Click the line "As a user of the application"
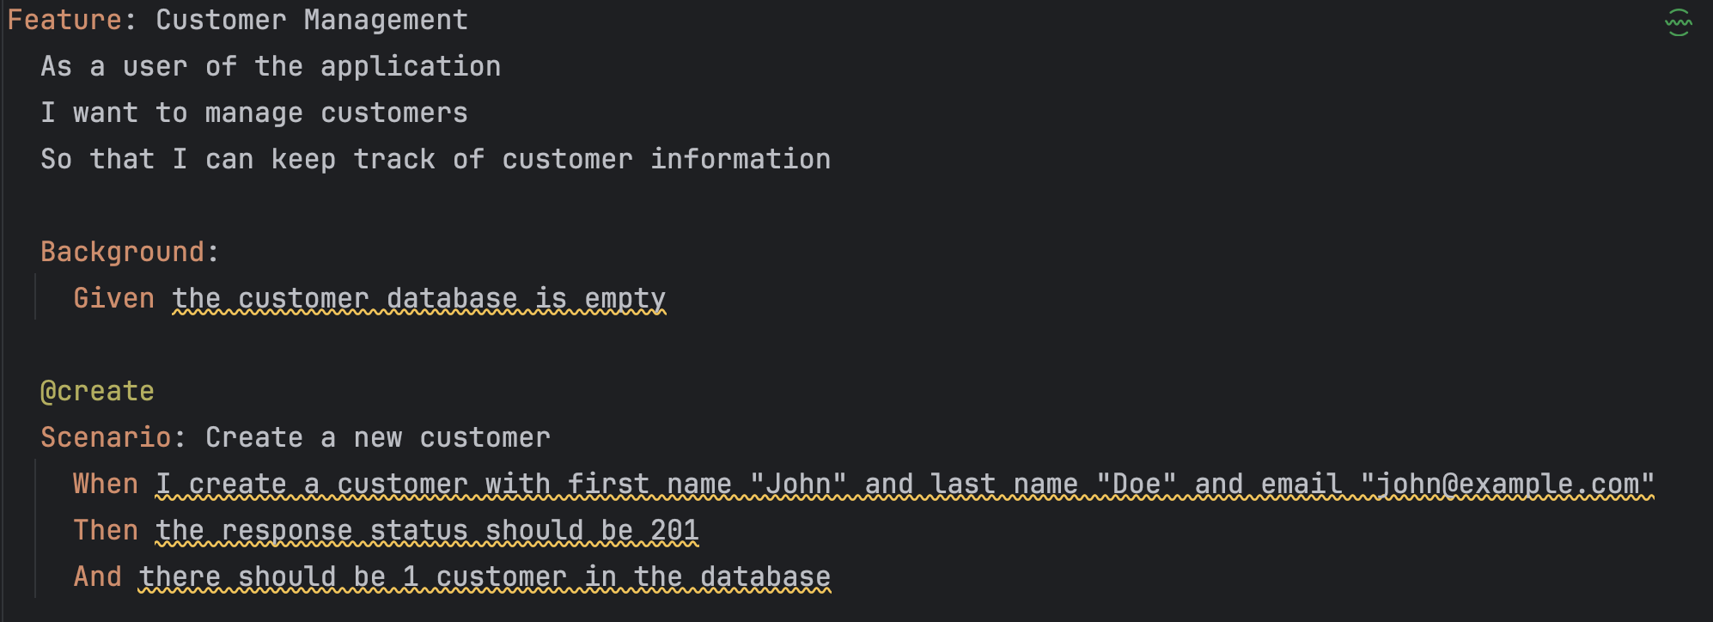1713x622 pixels. (271, 66)
